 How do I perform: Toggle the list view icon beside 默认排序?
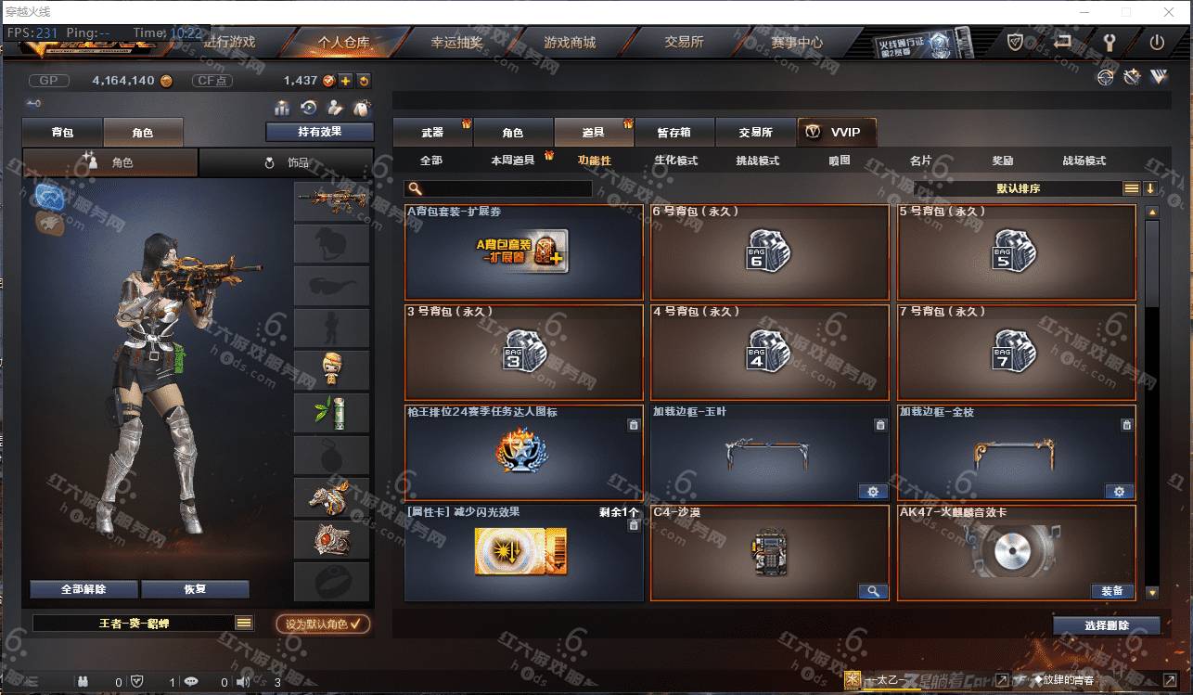[x=1132, y=188]
